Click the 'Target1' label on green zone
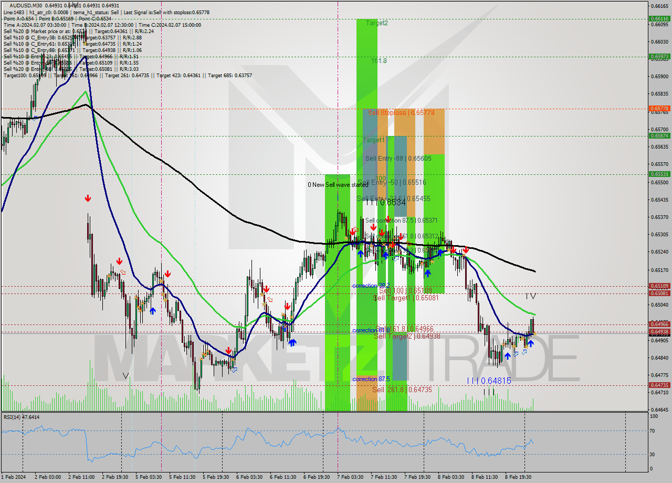 point(373,140)
